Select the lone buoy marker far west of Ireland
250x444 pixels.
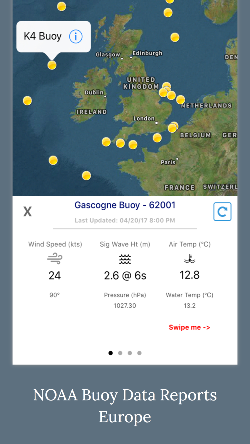pyautogui.click(x=27, y=101)
